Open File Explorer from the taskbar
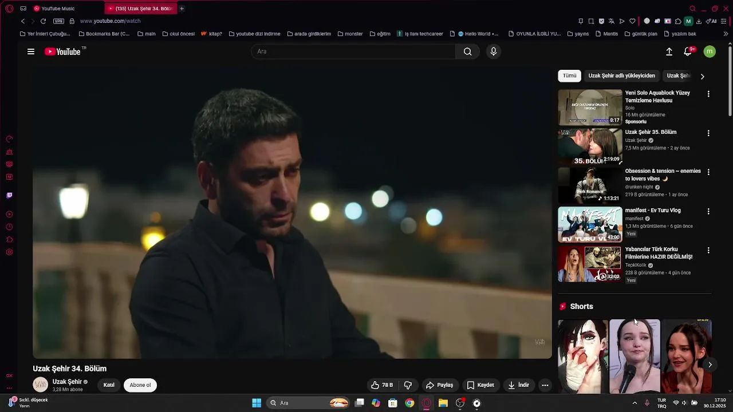 tap(443, 403)
